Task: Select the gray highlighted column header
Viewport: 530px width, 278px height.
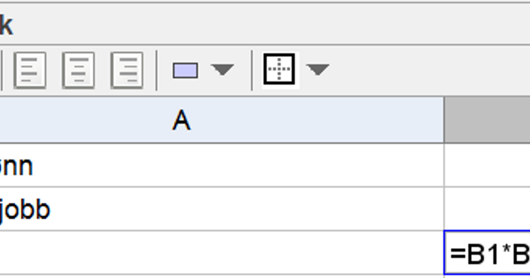Action: [x=487, y=120]
